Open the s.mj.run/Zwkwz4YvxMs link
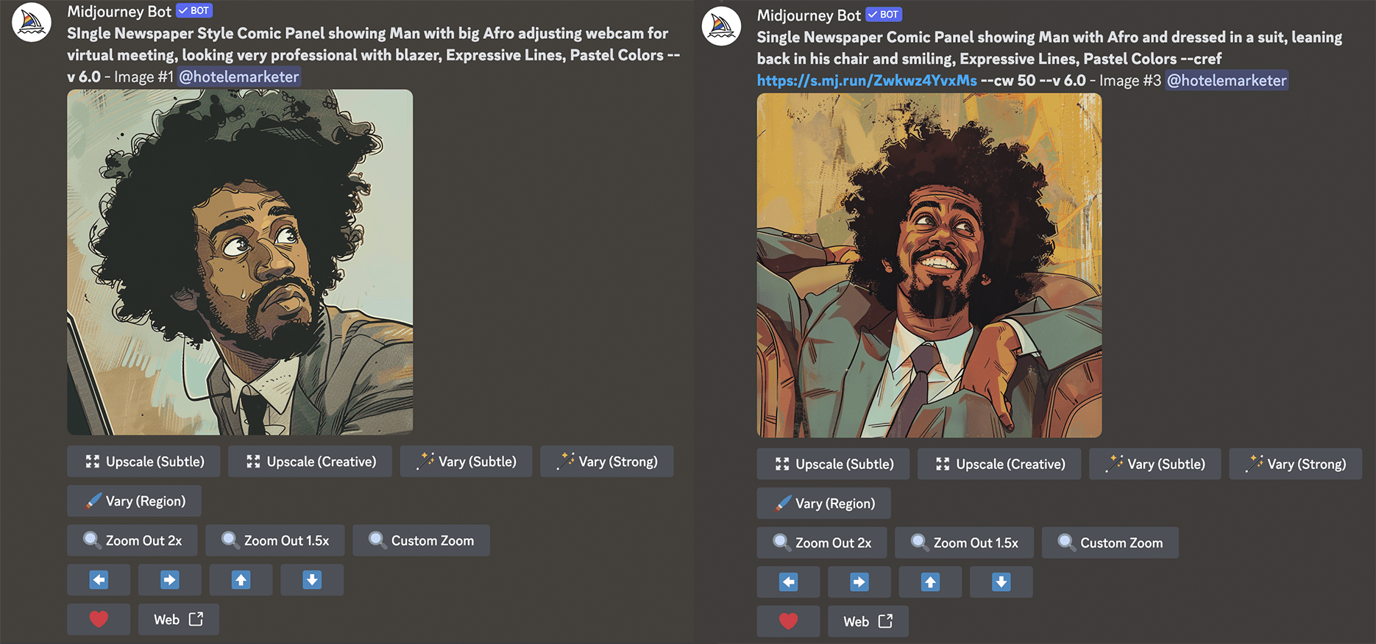1376x644 pixels. 867,80
